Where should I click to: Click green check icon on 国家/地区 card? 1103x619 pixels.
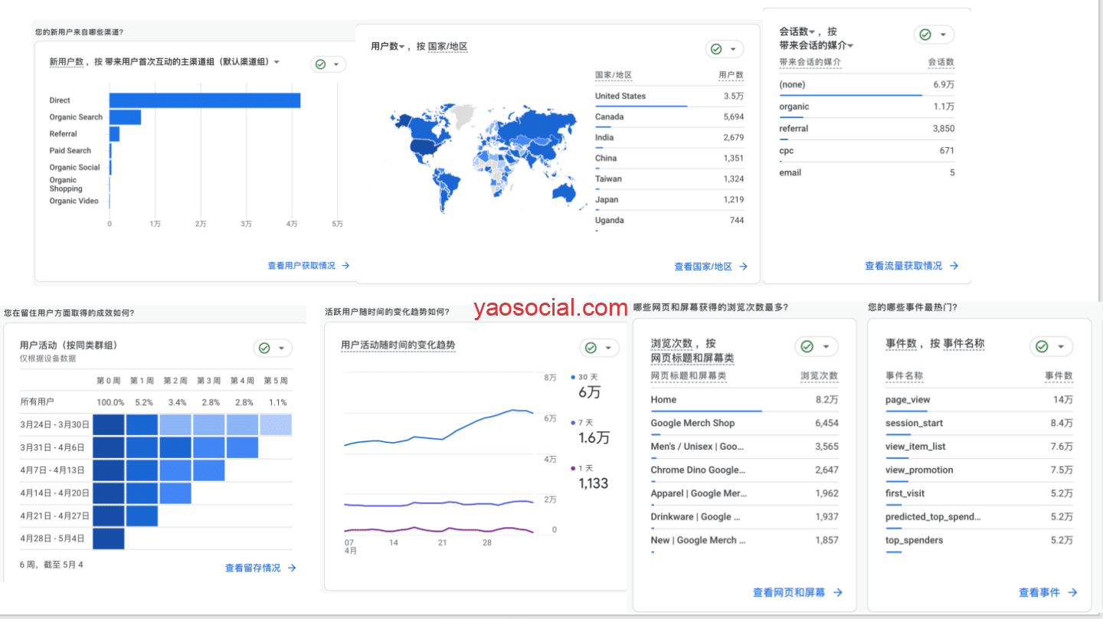pos(716,49)
